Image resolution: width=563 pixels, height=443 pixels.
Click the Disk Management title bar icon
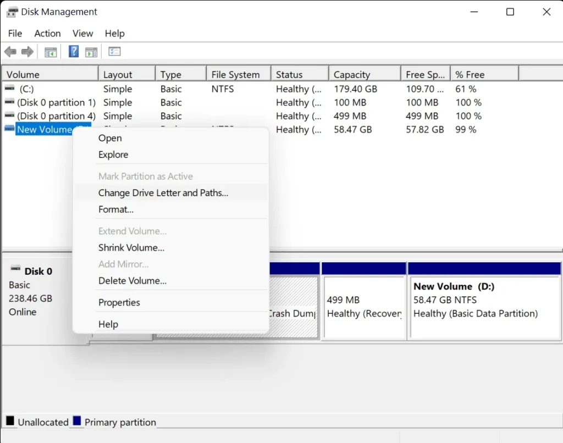[12, 12]
